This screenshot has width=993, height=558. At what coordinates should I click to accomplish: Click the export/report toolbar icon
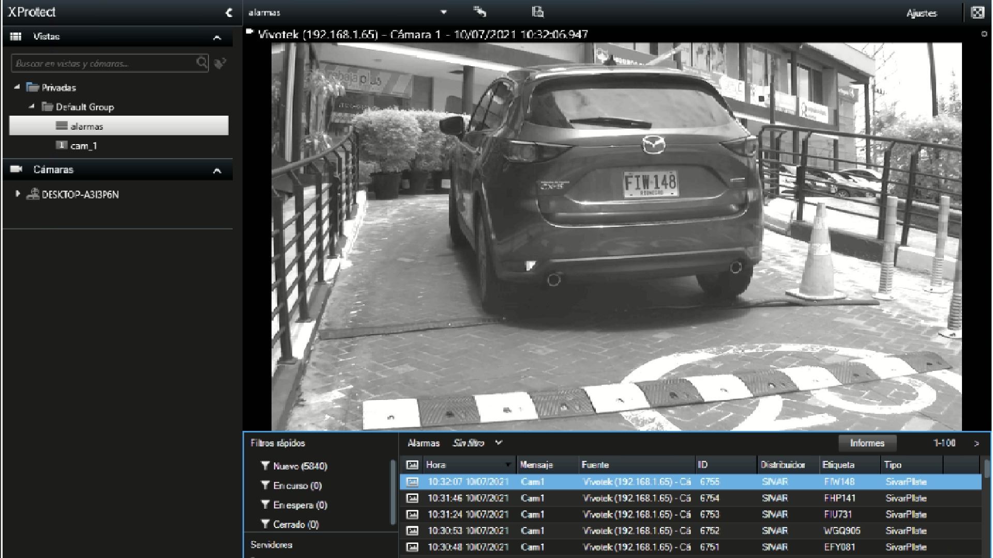pos(538,12)
